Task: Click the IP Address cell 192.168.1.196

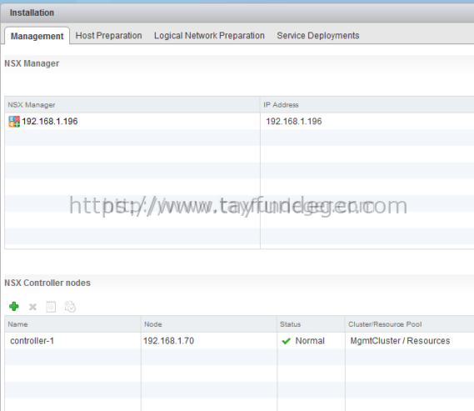Action: (294, 121)
